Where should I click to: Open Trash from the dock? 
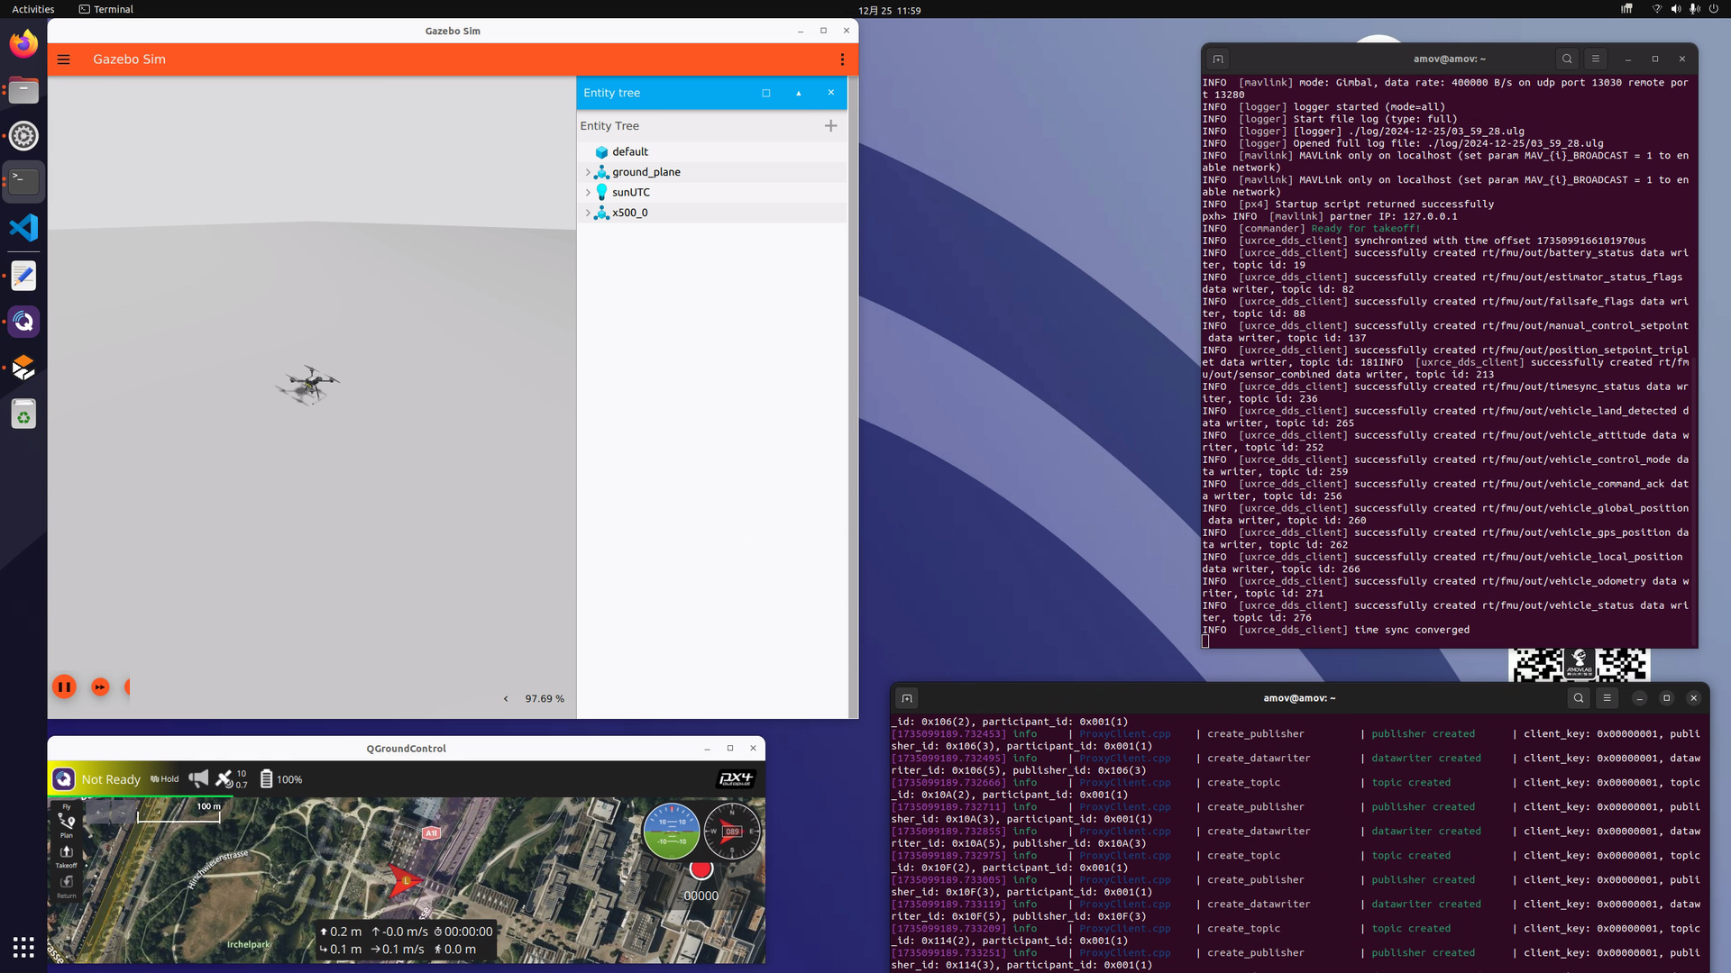click(23, 414)
